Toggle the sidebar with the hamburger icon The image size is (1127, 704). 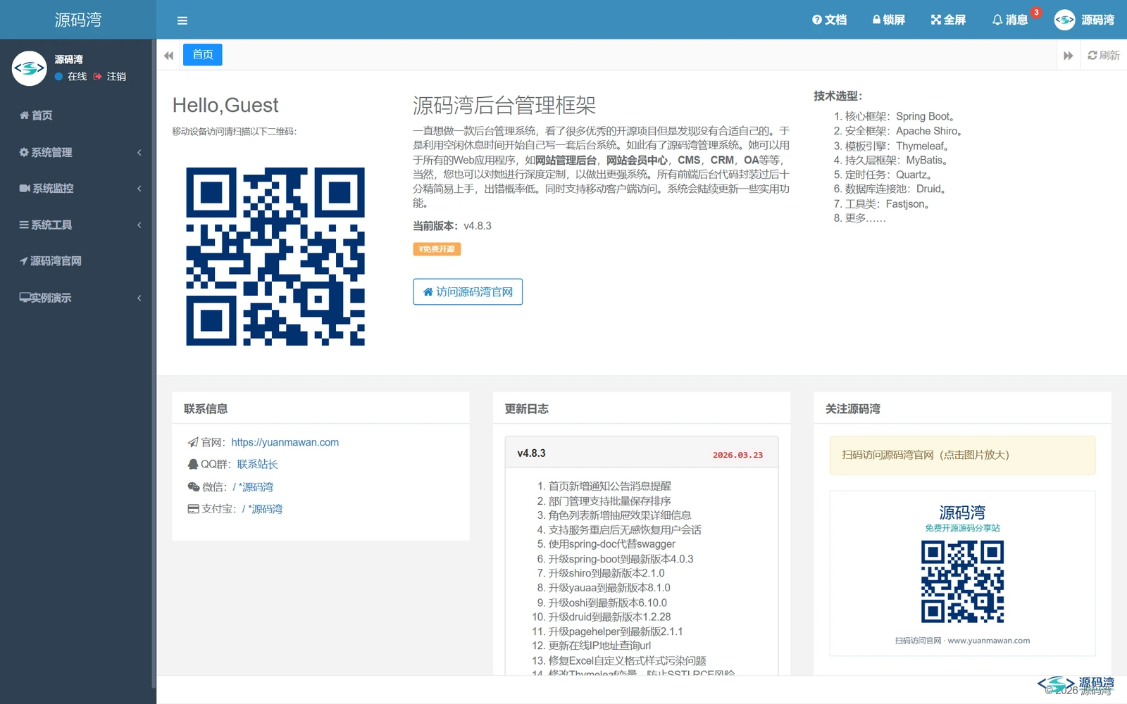click(182, 20)
